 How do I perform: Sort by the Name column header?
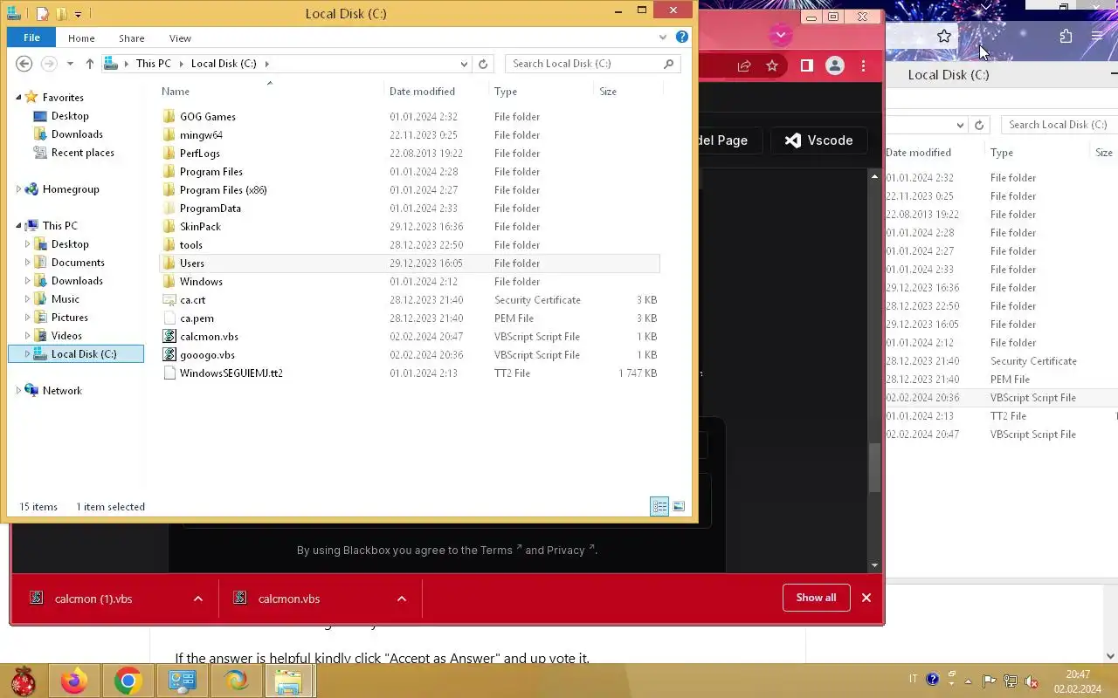[176, 92]
